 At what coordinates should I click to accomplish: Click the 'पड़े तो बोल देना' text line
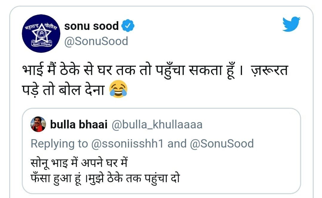63,90
